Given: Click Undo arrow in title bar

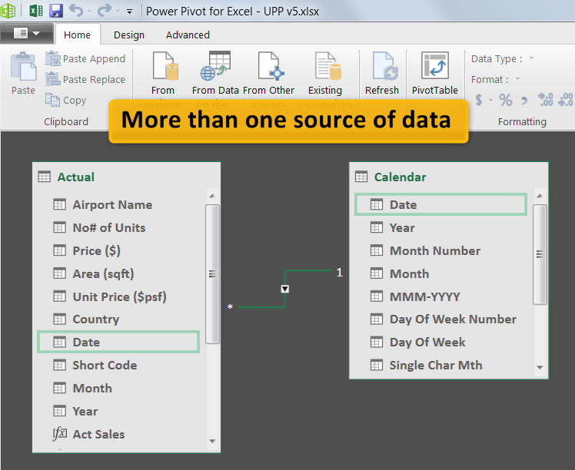Looking at the screenshot, I should 76,11.
